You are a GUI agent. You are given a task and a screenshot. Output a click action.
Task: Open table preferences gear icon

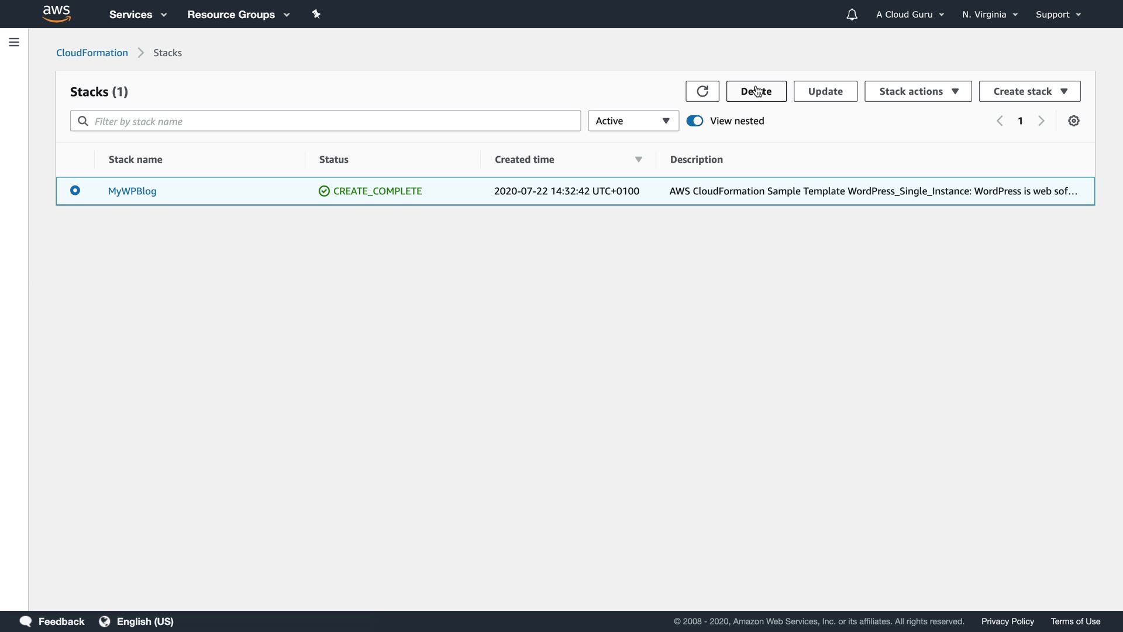tap(1073, 121)
